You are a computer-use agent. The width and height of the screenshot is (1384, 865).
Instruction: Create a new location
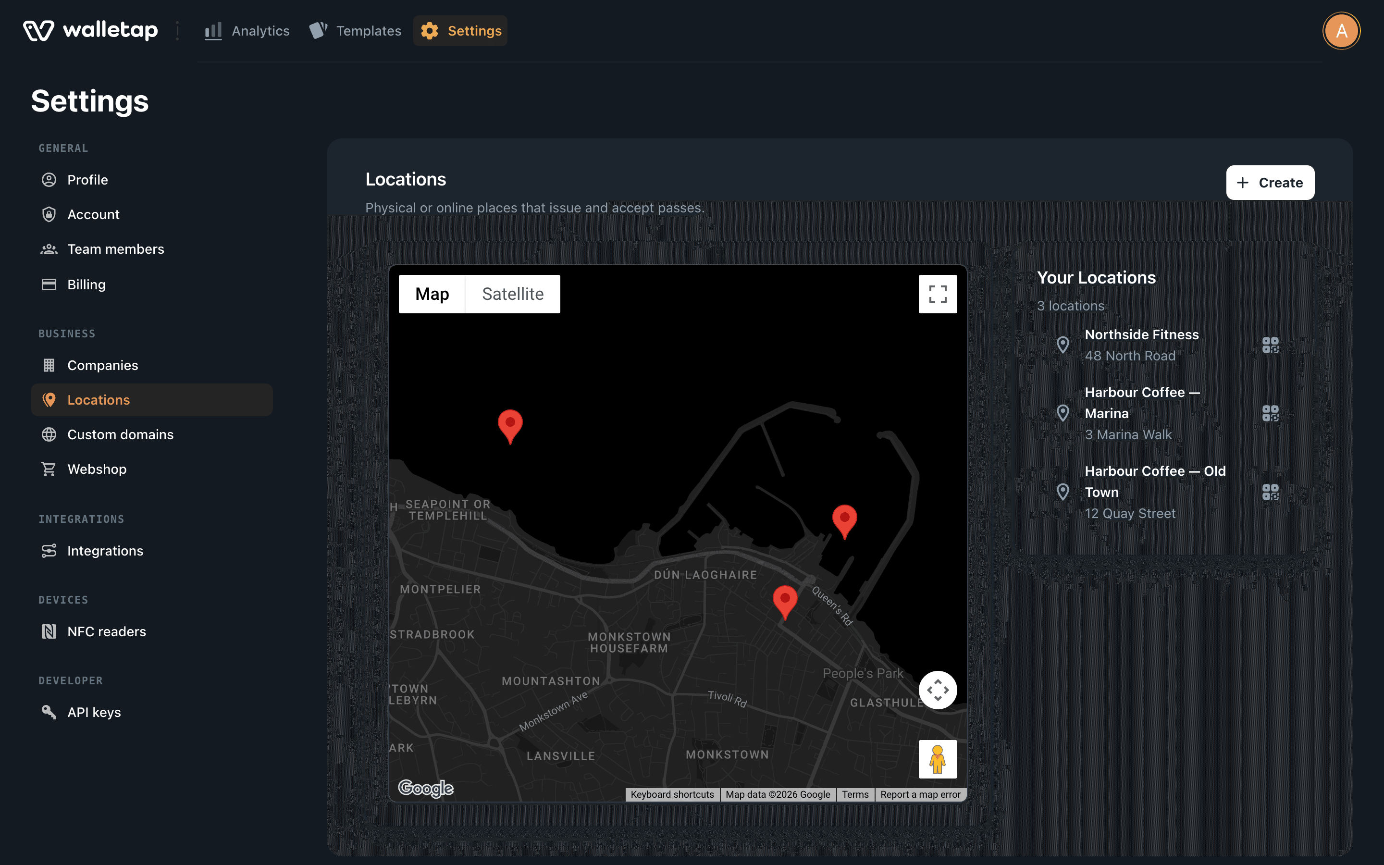point(1270,183)
